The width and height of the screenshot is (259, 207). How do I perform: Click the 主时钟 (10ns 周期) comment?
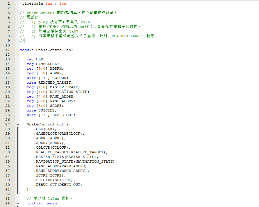click(49, 199)
